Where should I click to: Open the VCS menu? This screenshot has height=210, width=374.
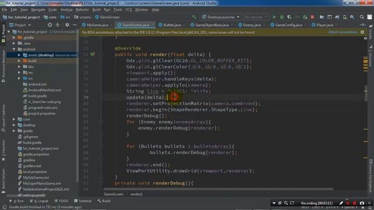(x=129, y=10)
